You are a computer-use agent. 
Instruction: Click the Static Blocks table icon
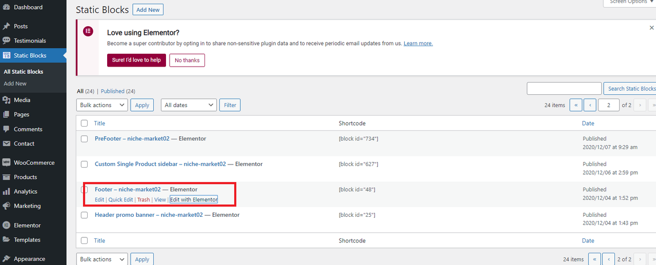coord(6,55)
